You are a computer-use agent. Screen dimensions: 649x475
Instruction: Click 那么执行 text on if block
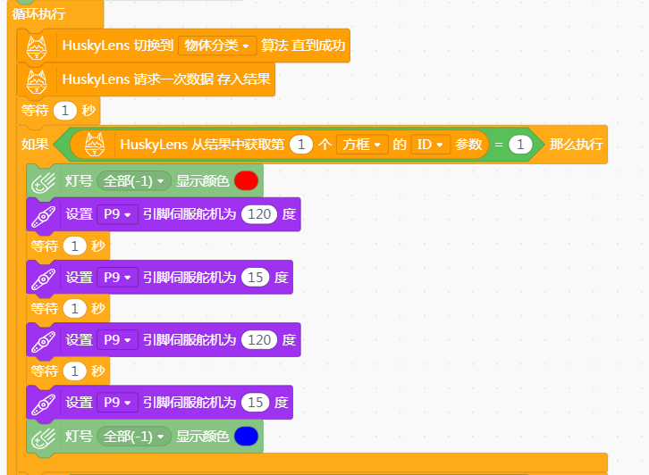[x=576, y=145]
